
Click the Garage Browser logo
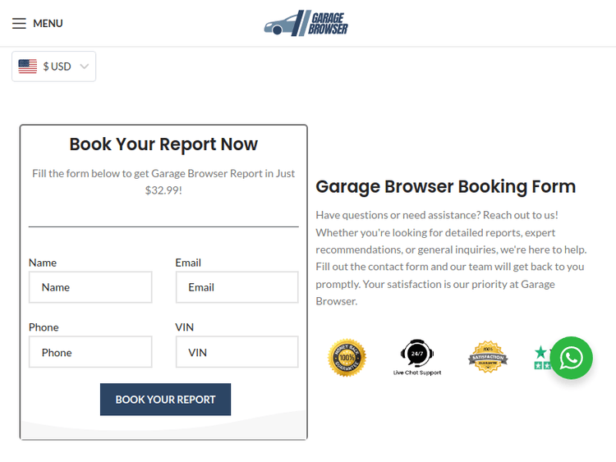[306, 23]
